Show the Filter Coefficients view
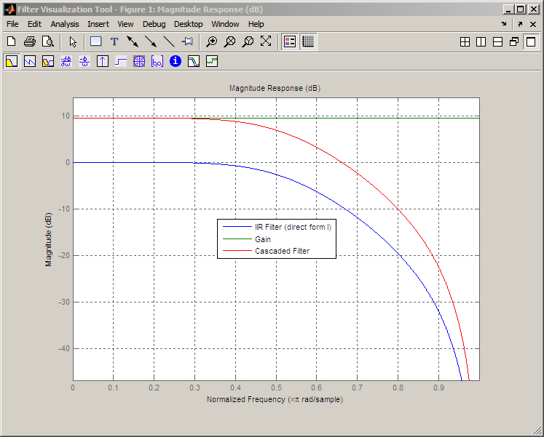The width and height of the screenshot is (544, 437). 157,62
